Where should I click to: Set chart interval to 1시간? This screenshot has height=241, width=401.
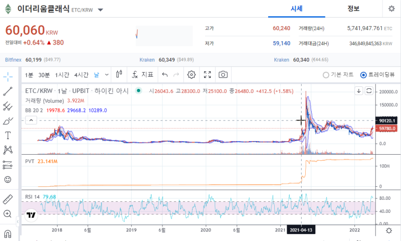tap(62, 75)
